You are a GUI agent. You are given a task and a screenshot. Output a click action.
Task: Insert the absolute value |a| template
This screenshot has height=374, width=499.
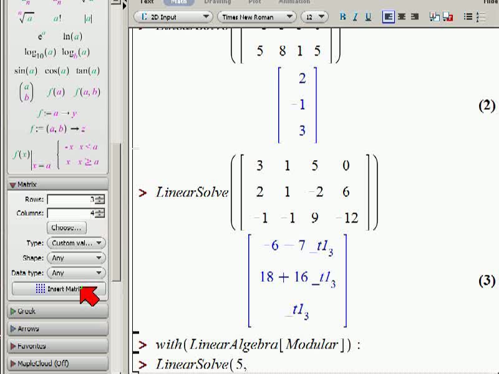point(88,19)
